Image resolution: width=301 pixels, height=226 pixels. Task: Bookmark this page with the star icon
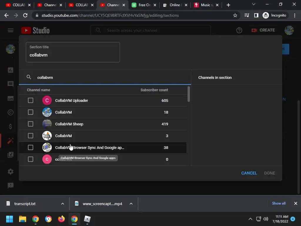tap(235, 15)
